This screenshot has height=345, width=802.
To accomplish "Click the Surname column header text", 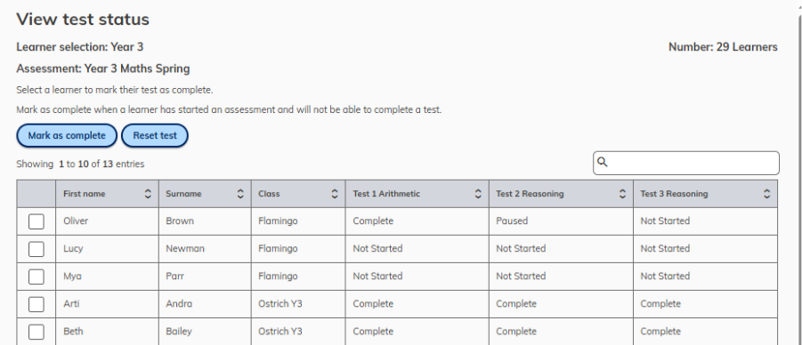I will tap(183, 194).
